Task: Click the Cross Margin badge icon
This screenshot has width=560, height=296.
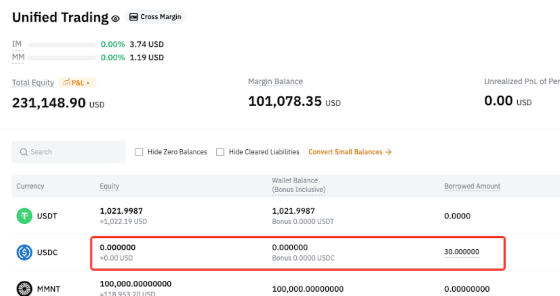Action: pos(133,17)
